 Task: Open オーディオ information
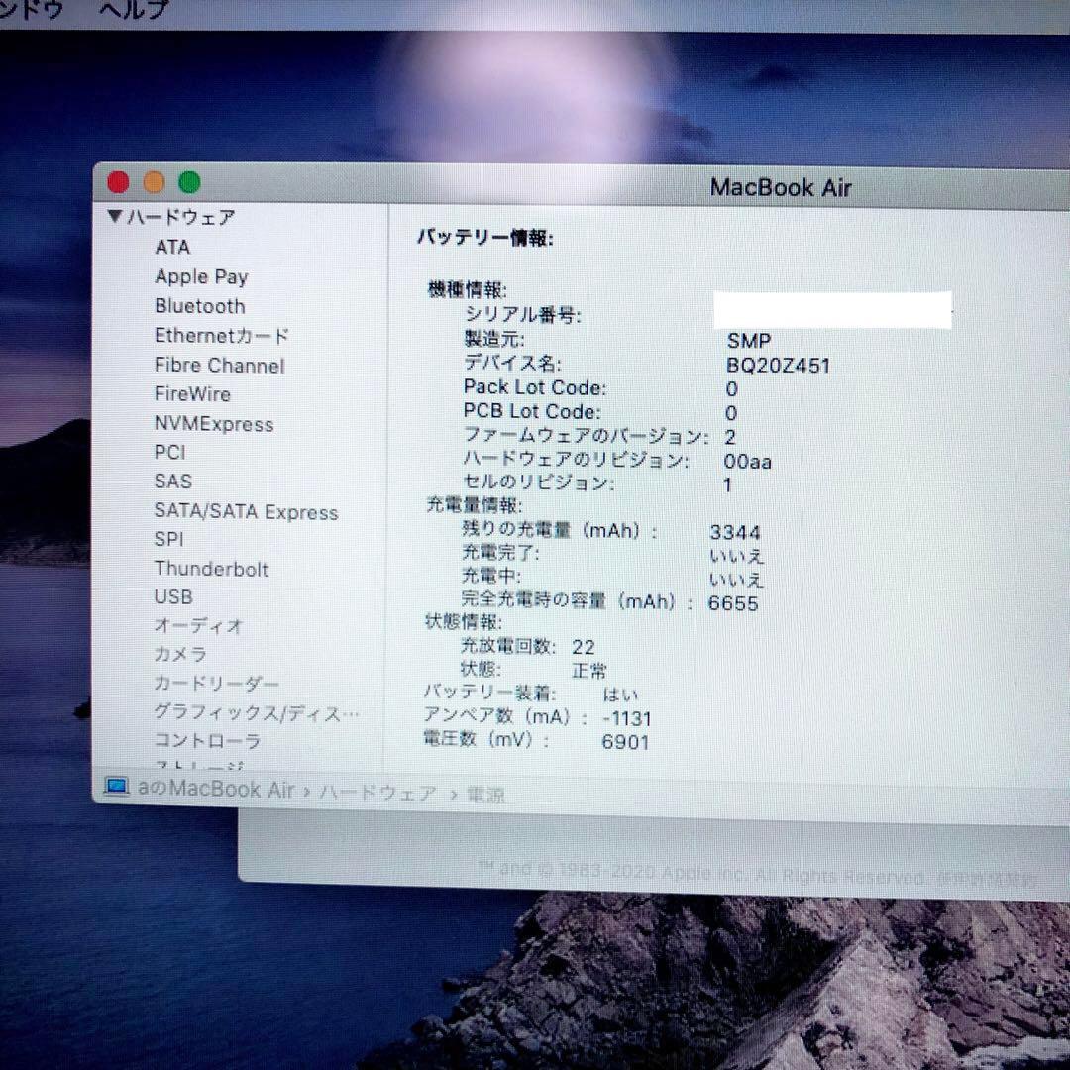click(x=197, y=626)
